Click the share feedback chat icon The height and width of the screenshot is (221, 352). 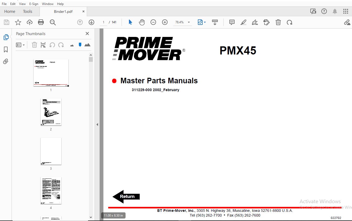pos(313,11)
